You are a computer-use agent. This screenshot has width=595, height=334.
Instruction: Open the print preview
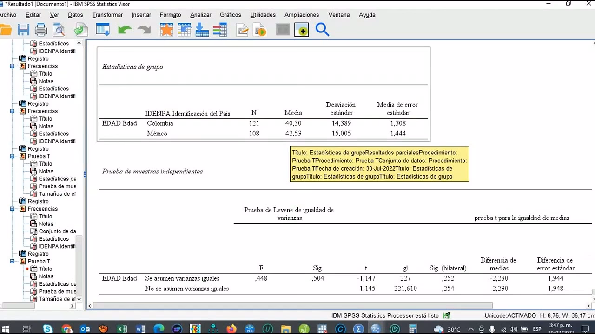[58, 30]
